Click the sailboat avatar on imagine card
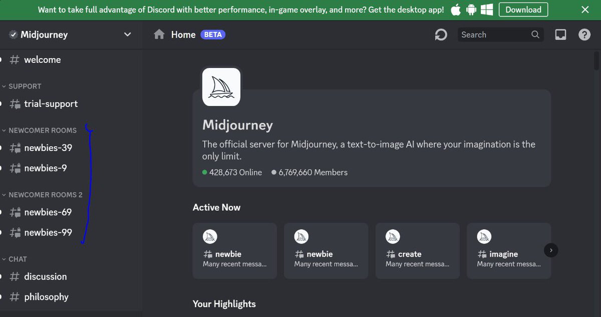The height and width of the screenshot is (317, 601). tap(484, 237)
